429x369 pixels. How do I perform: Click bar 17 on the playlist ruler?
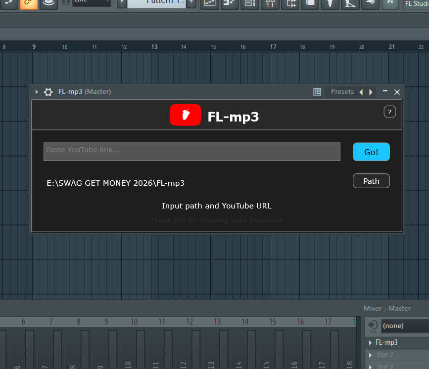pos(273,47)
